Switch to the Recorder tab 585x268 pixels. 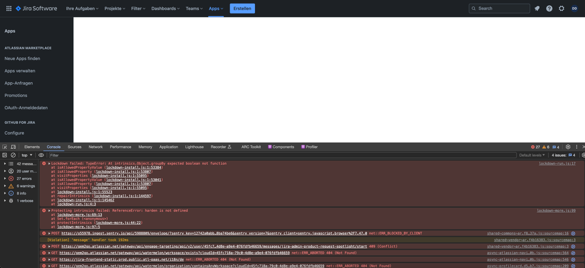click(221, 147)
